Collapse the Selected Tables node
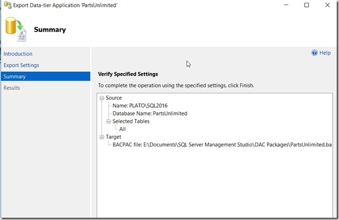The image size is (339, 220). 109,121
